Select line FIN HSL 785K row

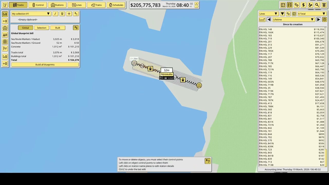point(291,51)
